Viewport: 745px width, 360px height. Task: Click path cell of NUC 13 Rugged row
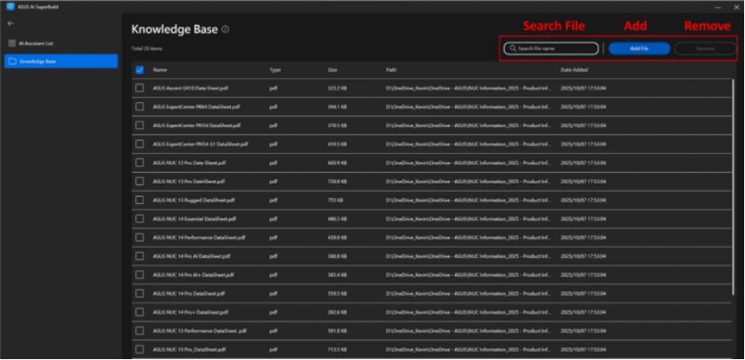468,201
